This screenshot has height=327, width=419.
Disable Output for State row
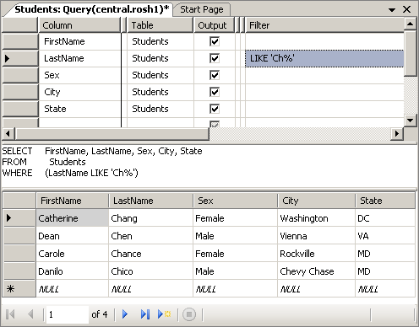(215, 109)
